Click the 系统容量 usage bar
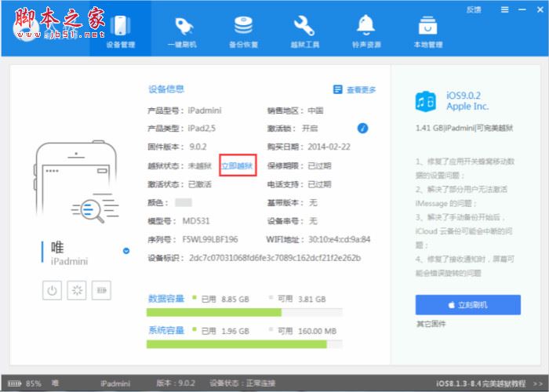The image size is (549, 392). pyautogui.click(x=245, y=344)
